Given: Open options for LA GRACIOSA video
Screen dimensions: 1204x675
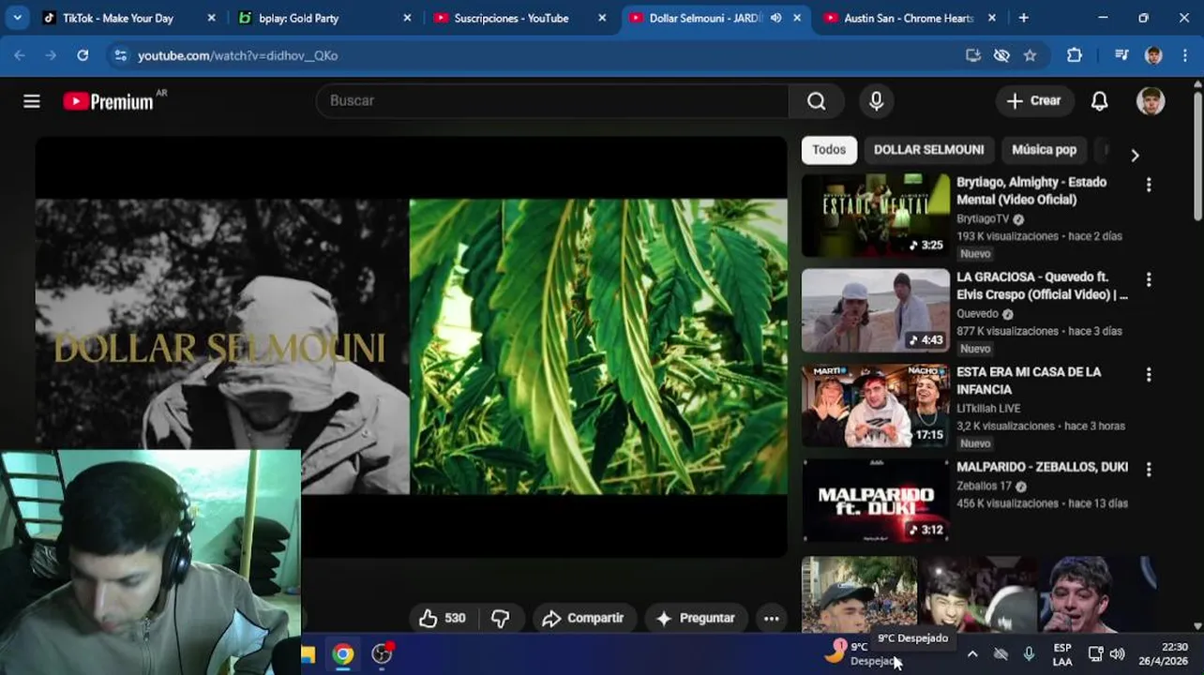Looking at the screenshot, I should coord(1148,279).
